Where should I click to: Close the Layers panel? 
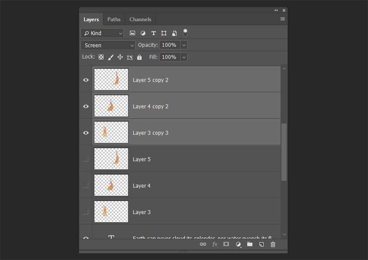click(x=284, y=11)
